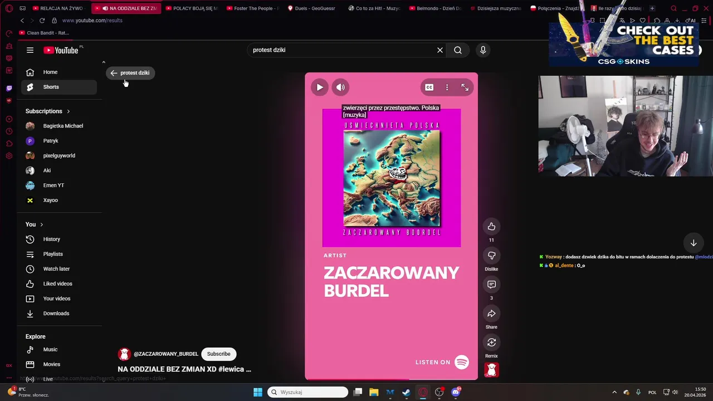Viewport: 713px width, 401px height.
Task: Like the Short with thumbs up
Action: coord(491,226)
